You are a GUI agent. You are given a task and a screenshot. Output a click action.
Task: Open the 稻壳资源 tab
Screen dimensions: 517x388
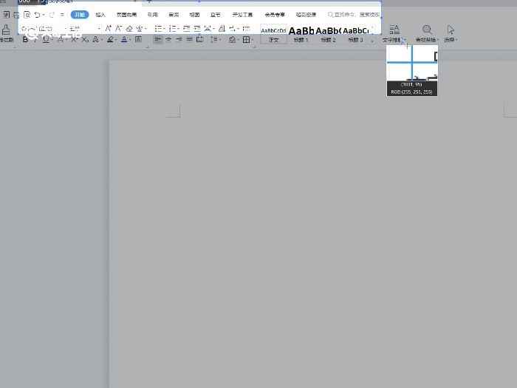coord(306,15)
